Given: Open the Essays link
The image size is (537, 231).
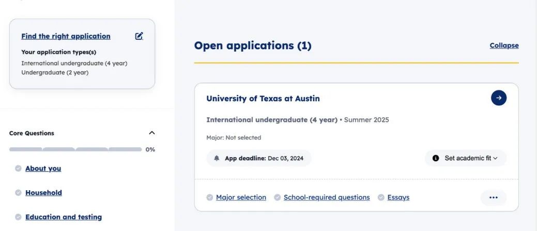Looking at the screenshot, I should coord(398,197).
